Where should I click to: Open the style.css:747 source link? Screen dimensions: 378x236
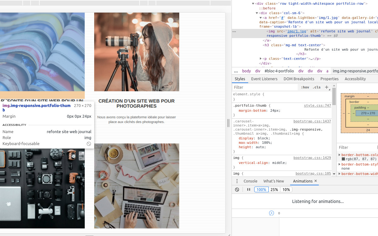317,105
